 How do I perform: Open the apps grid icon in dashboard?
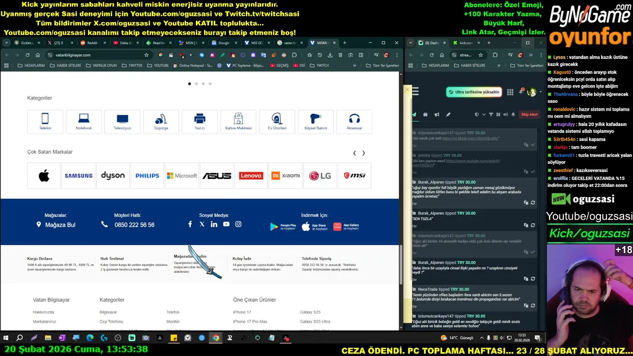point(510,92)
